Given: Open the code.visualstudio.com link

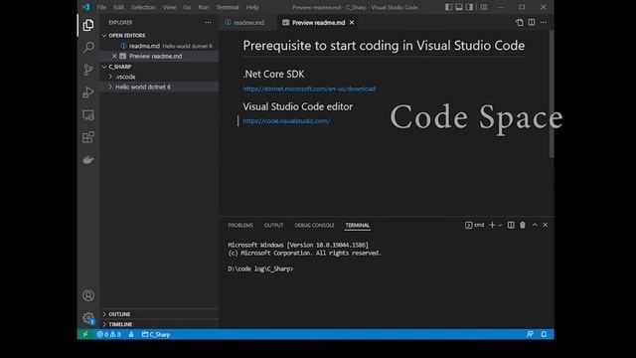Looking at the screenshot, I should (286, 120).
